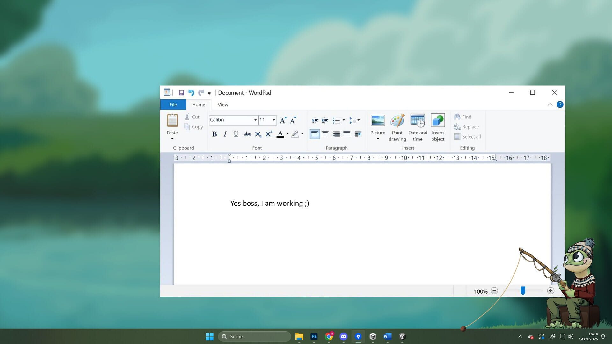This screenshot has height=344, width=612.
Task: Insert the current date and time
Action: pos(418,127)
